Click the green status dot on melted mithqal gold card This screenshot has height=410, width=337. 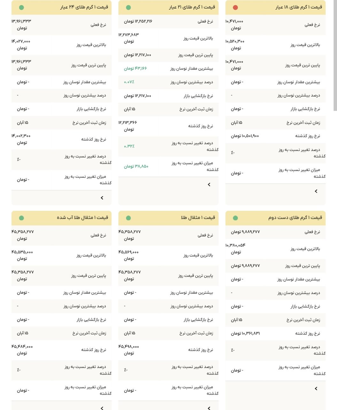pos(21,217)
